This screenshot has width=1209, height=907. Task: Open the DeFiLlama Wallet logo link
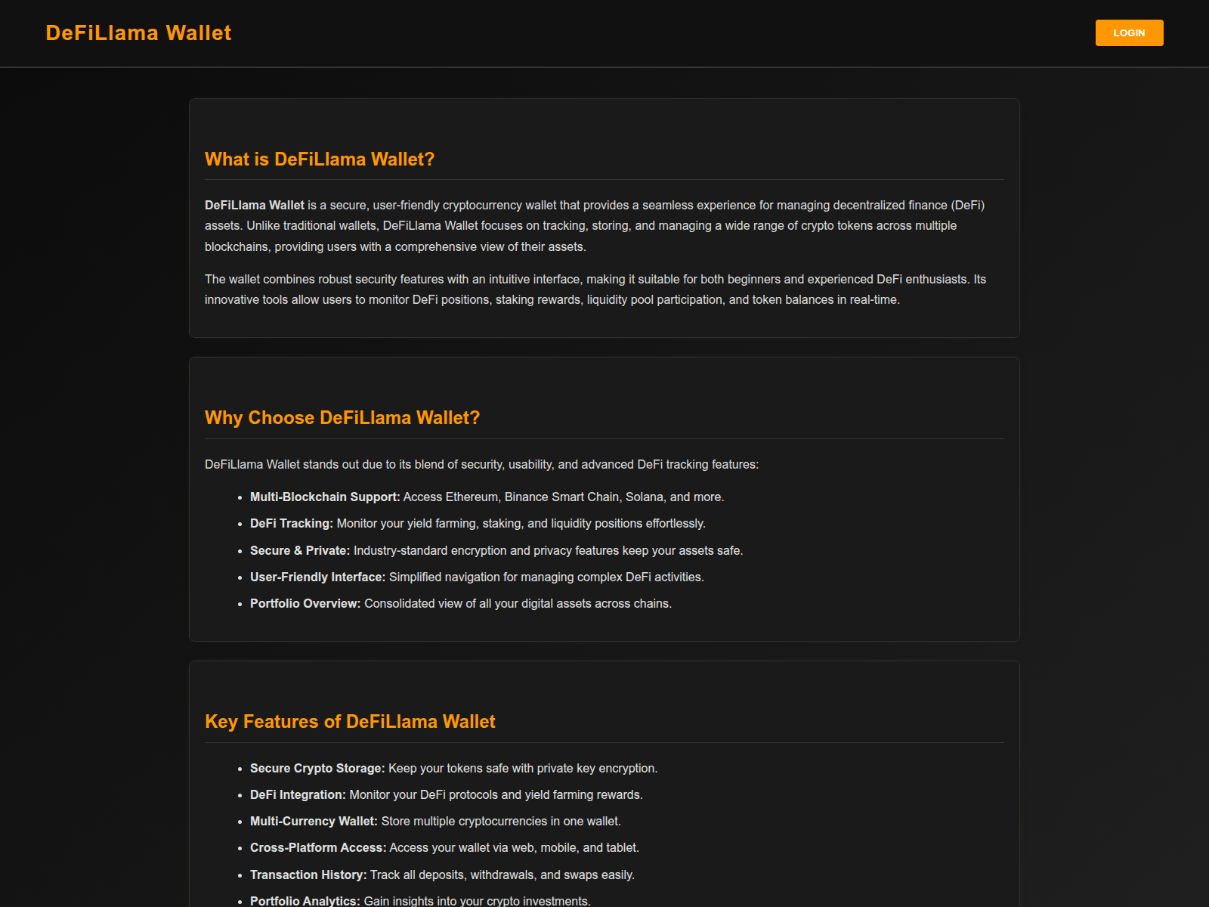coord(138,33)
